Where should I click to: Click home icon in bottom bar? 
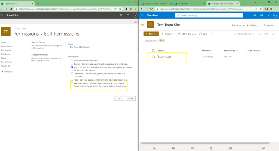coord(154,148)
